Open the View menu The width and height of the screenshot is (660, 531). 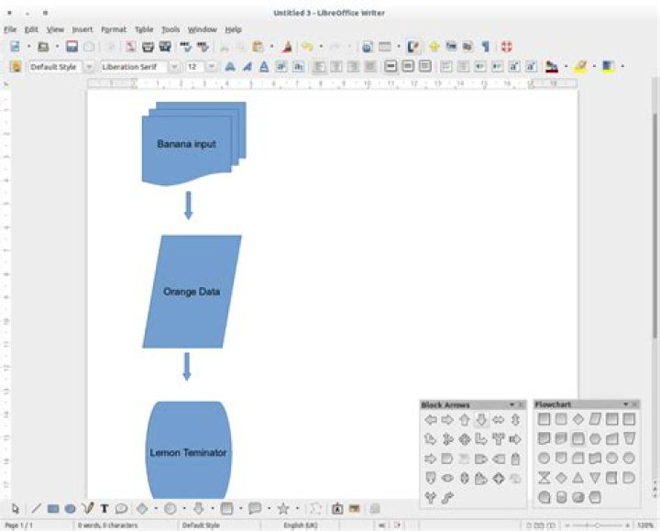(x=55, y=29)
